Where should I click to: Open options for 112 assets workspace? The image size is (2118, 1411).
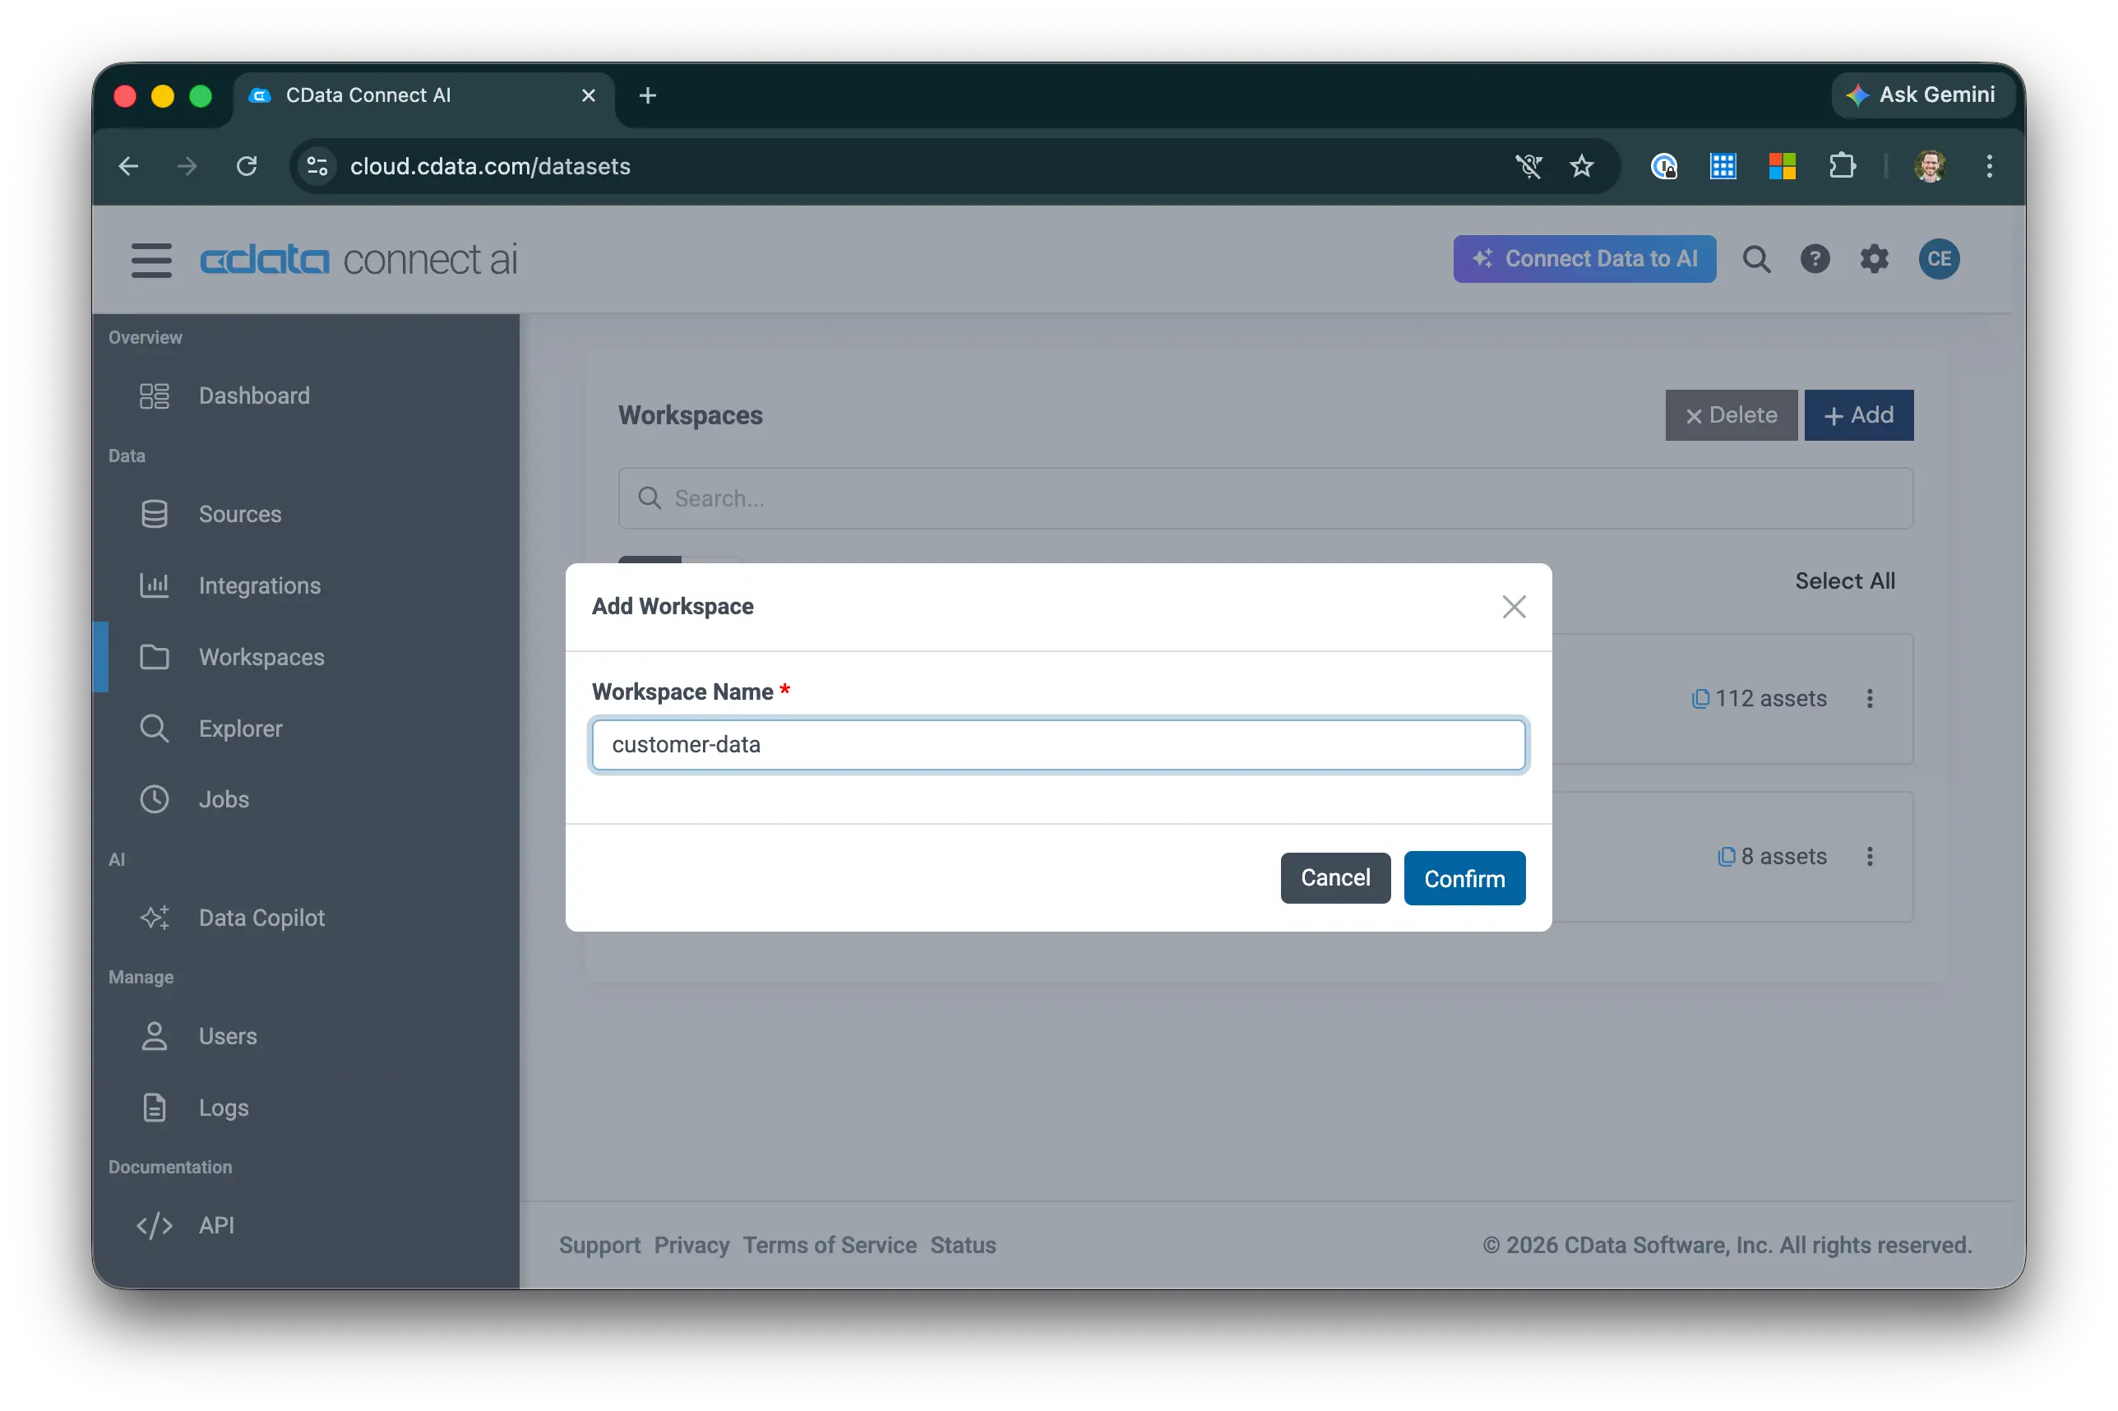(x=1869, y=698)
